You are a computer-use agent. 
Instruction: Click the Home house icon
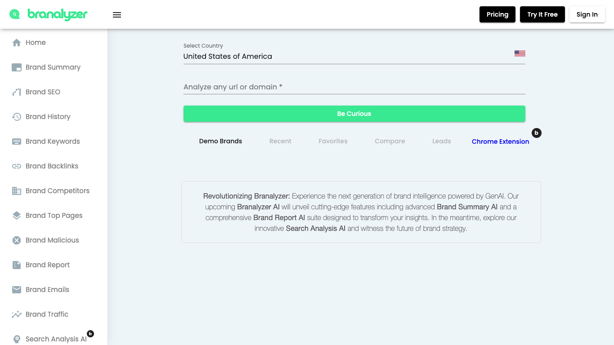[x=17, y=43]
